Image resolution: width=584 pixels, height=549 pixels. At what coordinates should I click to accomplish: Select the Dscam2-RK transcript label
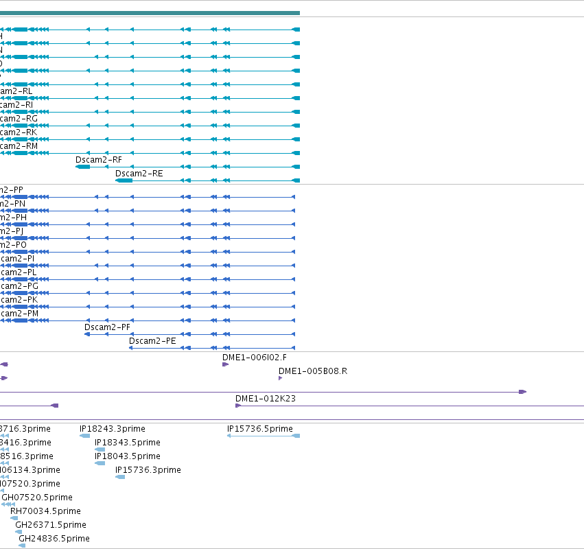coord(19,132)
